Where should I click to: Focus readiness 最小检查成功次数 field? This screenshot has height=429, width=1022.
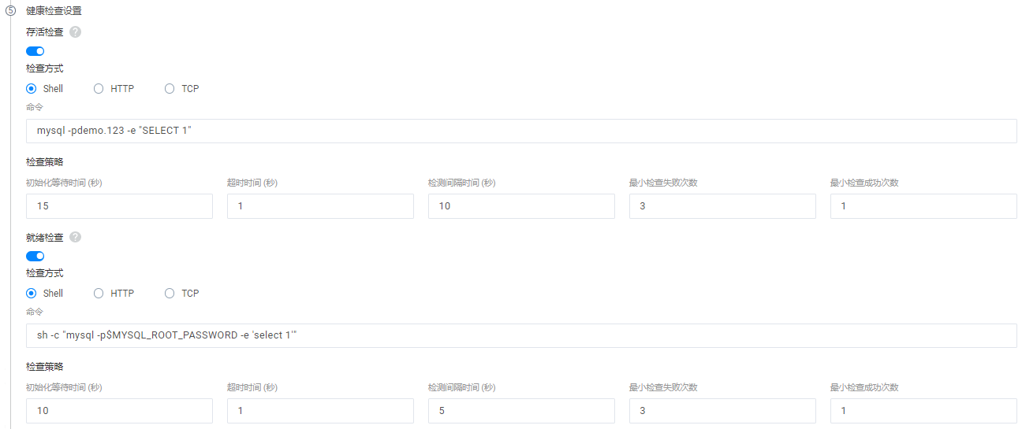(923, 411)
